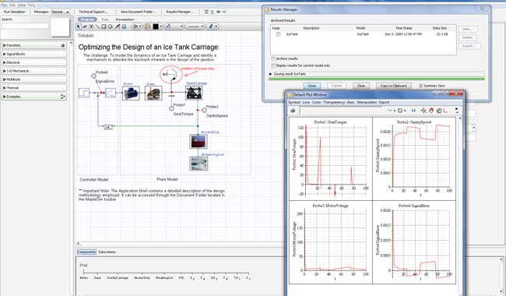
Task: Select the pointer arrow tool in drawing toolbar
Action: pyautogui.click(x=79, y=26)
